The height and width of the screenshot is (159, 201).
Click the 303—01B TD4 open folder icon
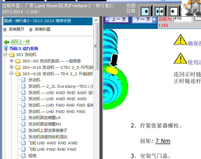(x=18, y=74)
